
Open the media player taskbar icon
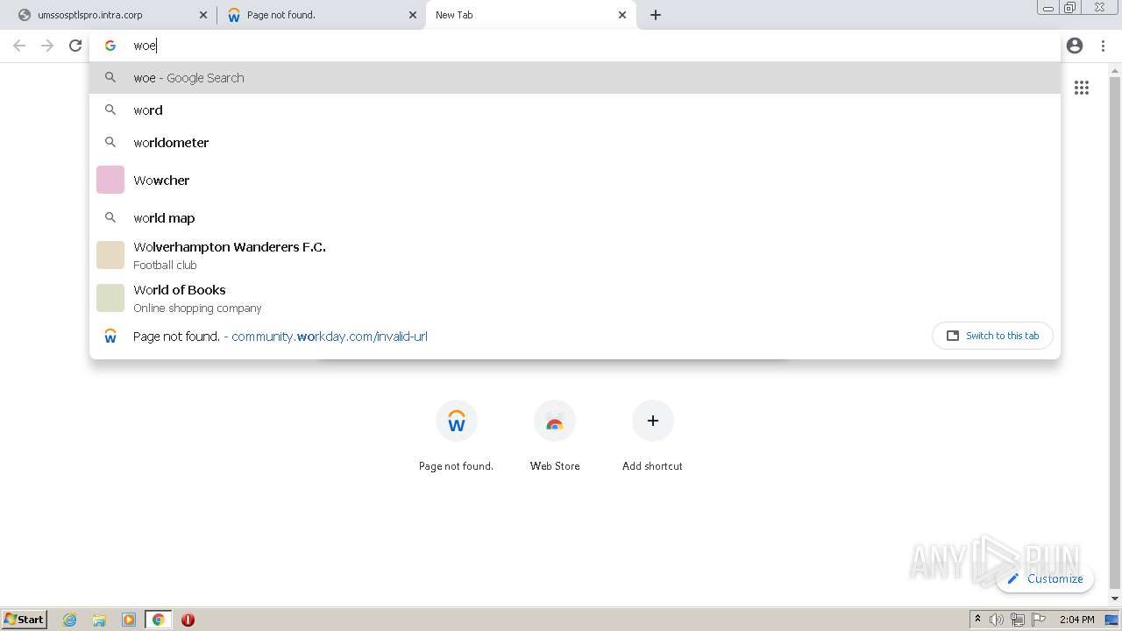pos(129,620)
